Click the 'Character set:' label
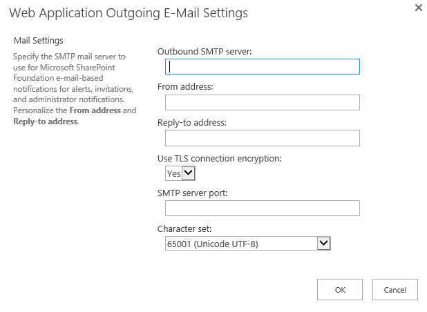 point(182,228)
